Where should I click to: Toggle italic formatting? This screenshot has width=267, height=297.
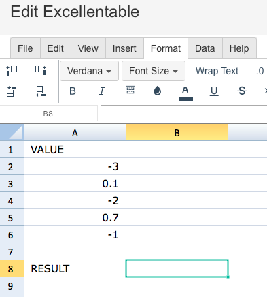(102, 91)
